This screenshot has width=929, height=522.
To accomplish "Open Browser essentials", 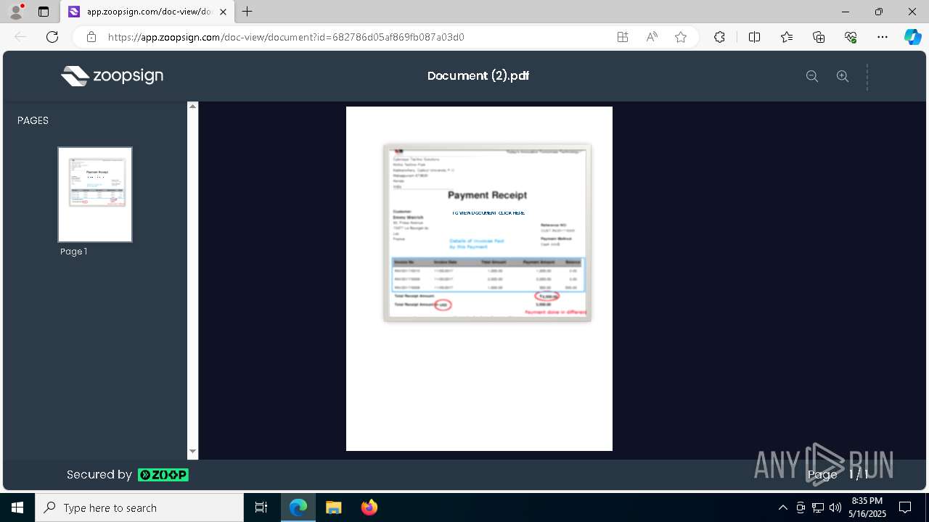I will coord(851,37).
